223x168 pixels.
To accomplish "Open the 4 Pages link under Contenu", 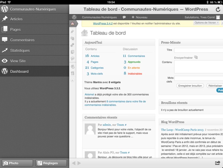I will tap(92, 62).
